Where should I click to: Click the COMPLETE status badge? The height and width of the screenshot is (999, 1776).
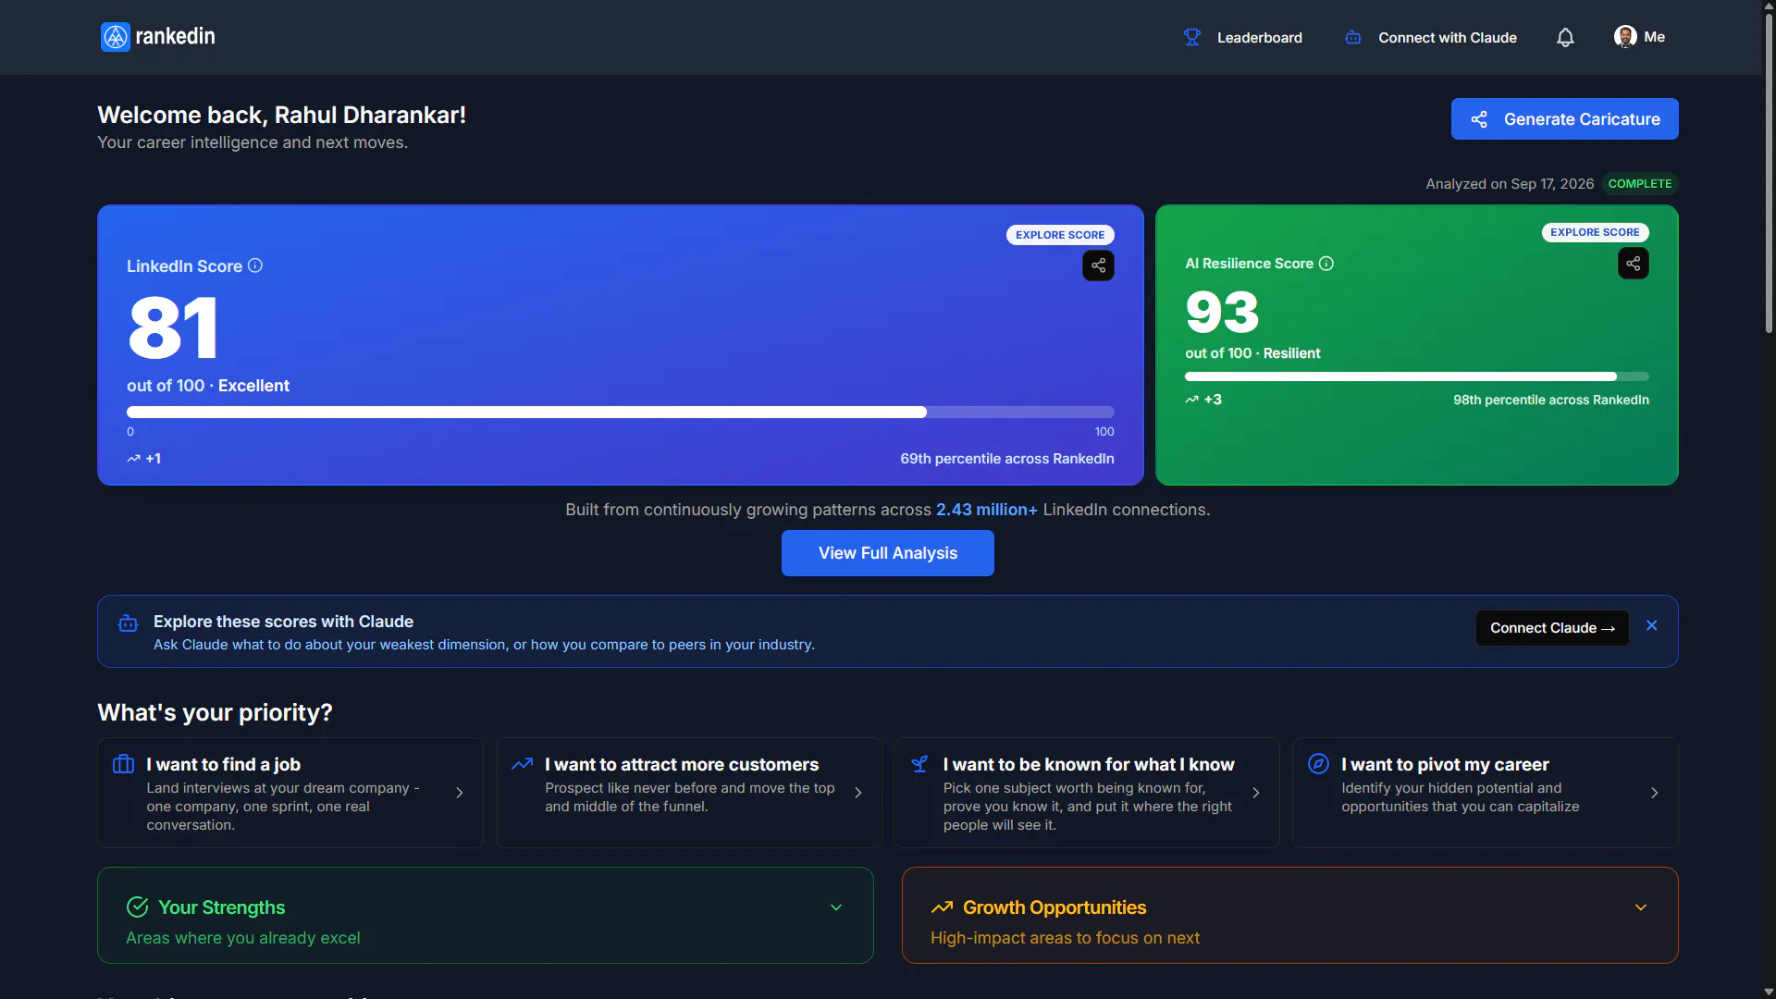point(1640,184)
